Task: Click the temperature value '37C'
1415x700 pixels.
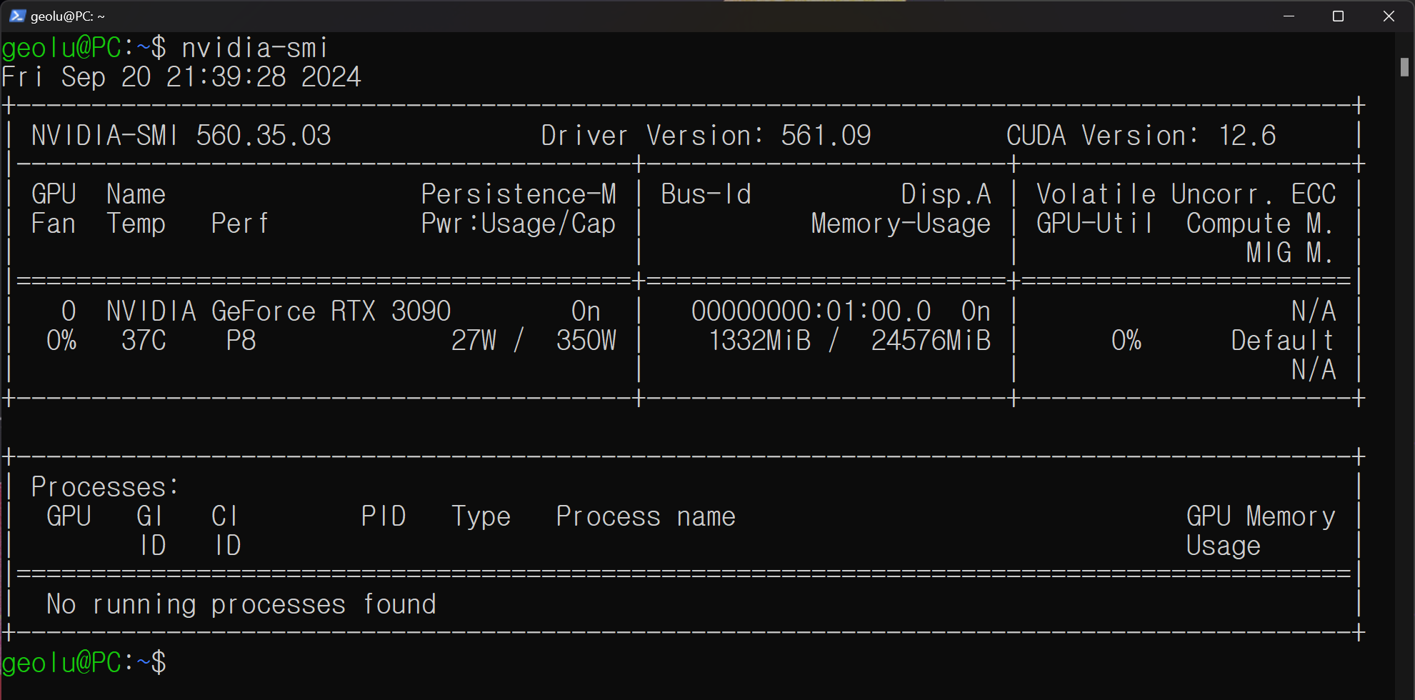Action: click(144, 341)
